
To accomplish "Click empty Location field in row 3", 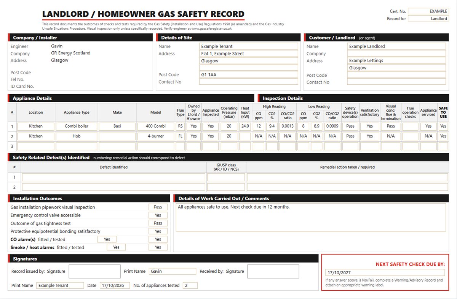I will point(36,146).
